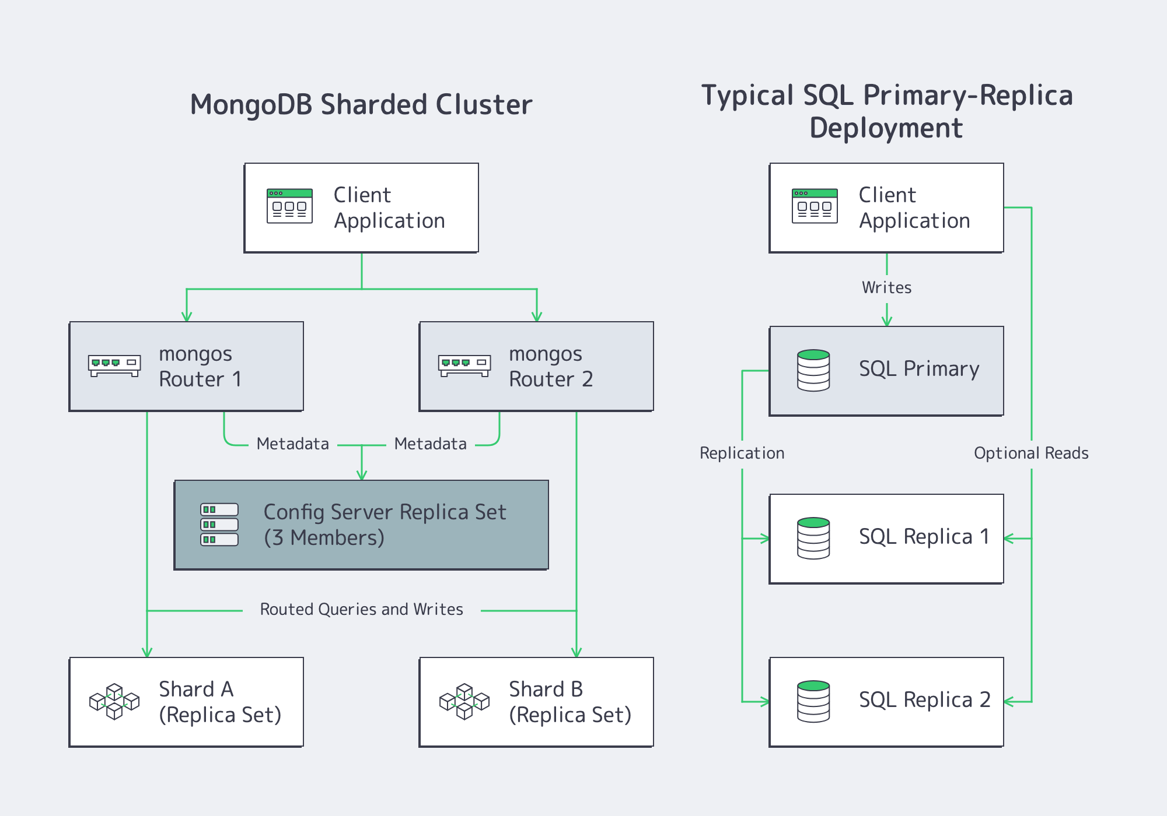This screenshot has height=816, width=1167.
Task: Click the 'Shard B (Replica Set)' label
Action: (x=570, y=702)
